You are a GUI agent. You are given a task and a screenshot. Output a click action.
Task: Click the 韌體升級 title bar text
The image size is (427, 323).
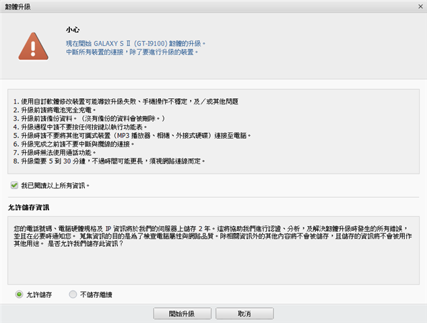[x=18, y=7]
